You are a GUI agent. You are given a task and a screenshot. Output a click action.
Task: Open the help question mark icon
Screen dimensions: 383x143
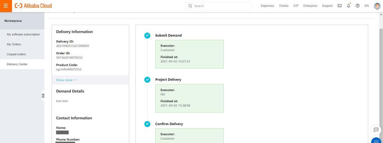coord(357,6)
